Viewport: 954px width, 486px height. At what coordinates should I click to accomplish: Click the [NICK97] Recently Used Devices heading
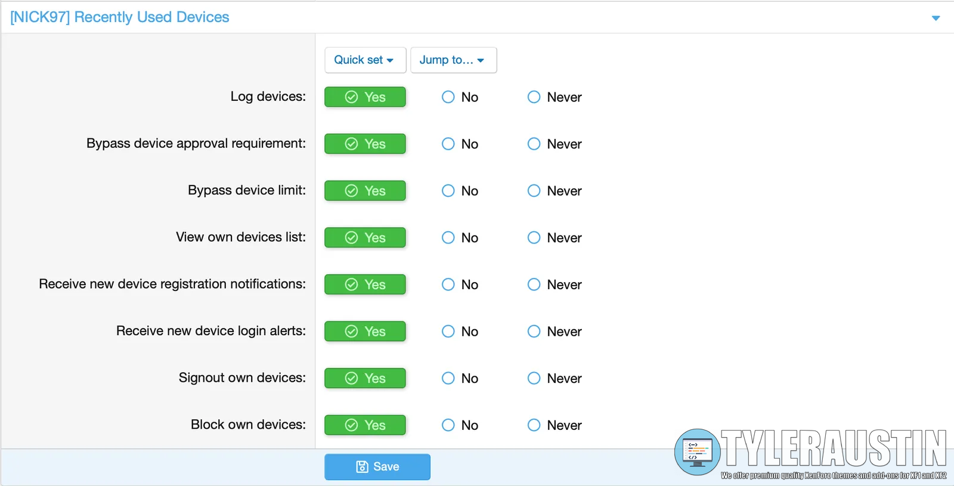pyautogui.click(x=120, y=17)
